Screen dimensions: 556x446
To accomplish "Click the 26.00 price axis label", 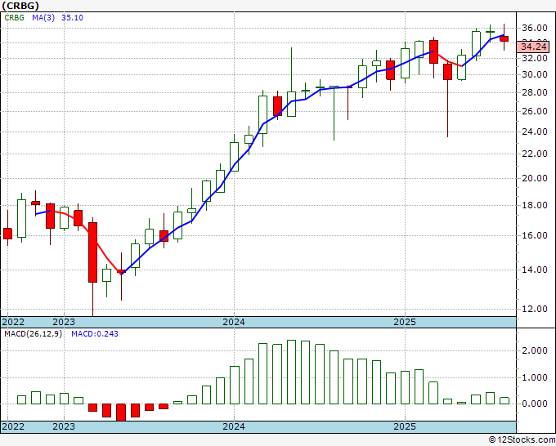I will 535,111.
